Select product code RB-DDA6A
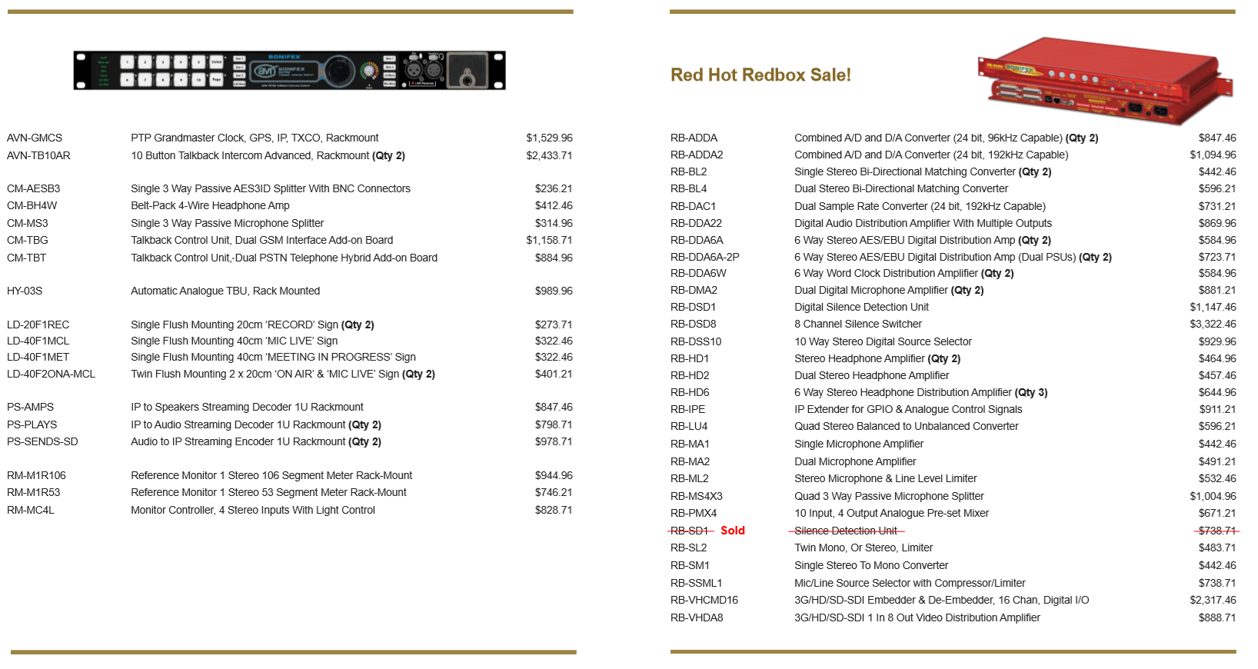1258x669 pixels. [697, 240]
